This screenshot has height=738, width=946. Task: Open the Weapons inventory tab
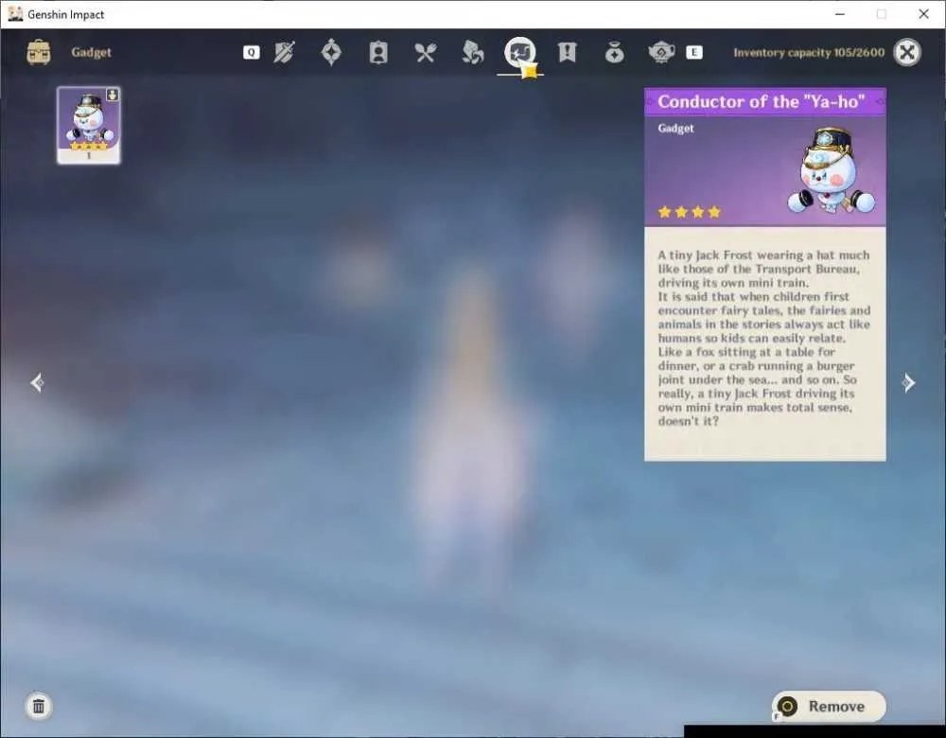click(x=284, y=52)
